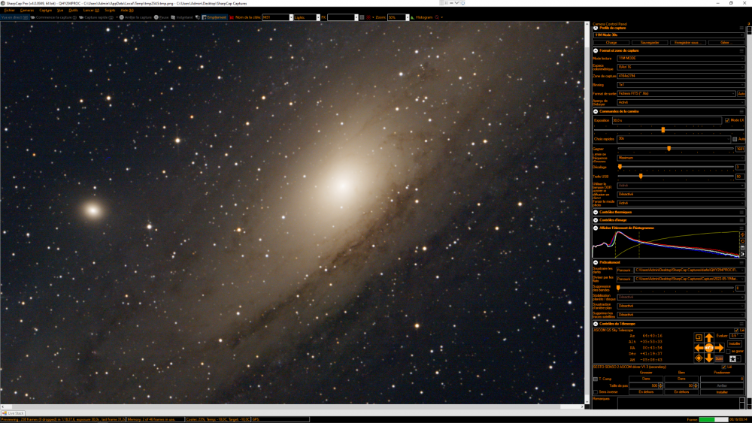Click the telescope move down arrow
The image size is (752, 423).
[x=708, y=358]
